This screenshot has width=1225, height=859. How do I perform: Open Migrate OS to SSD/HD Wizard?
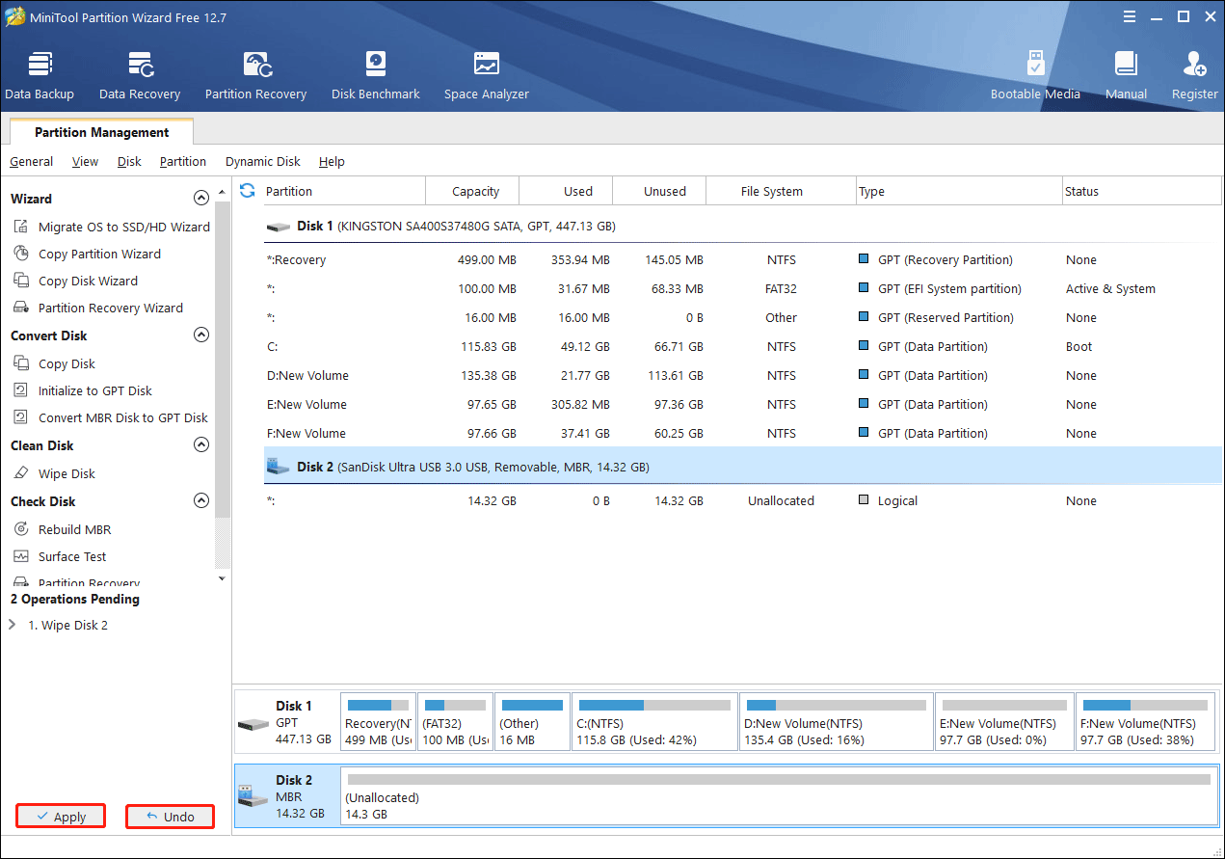(112, 227)
